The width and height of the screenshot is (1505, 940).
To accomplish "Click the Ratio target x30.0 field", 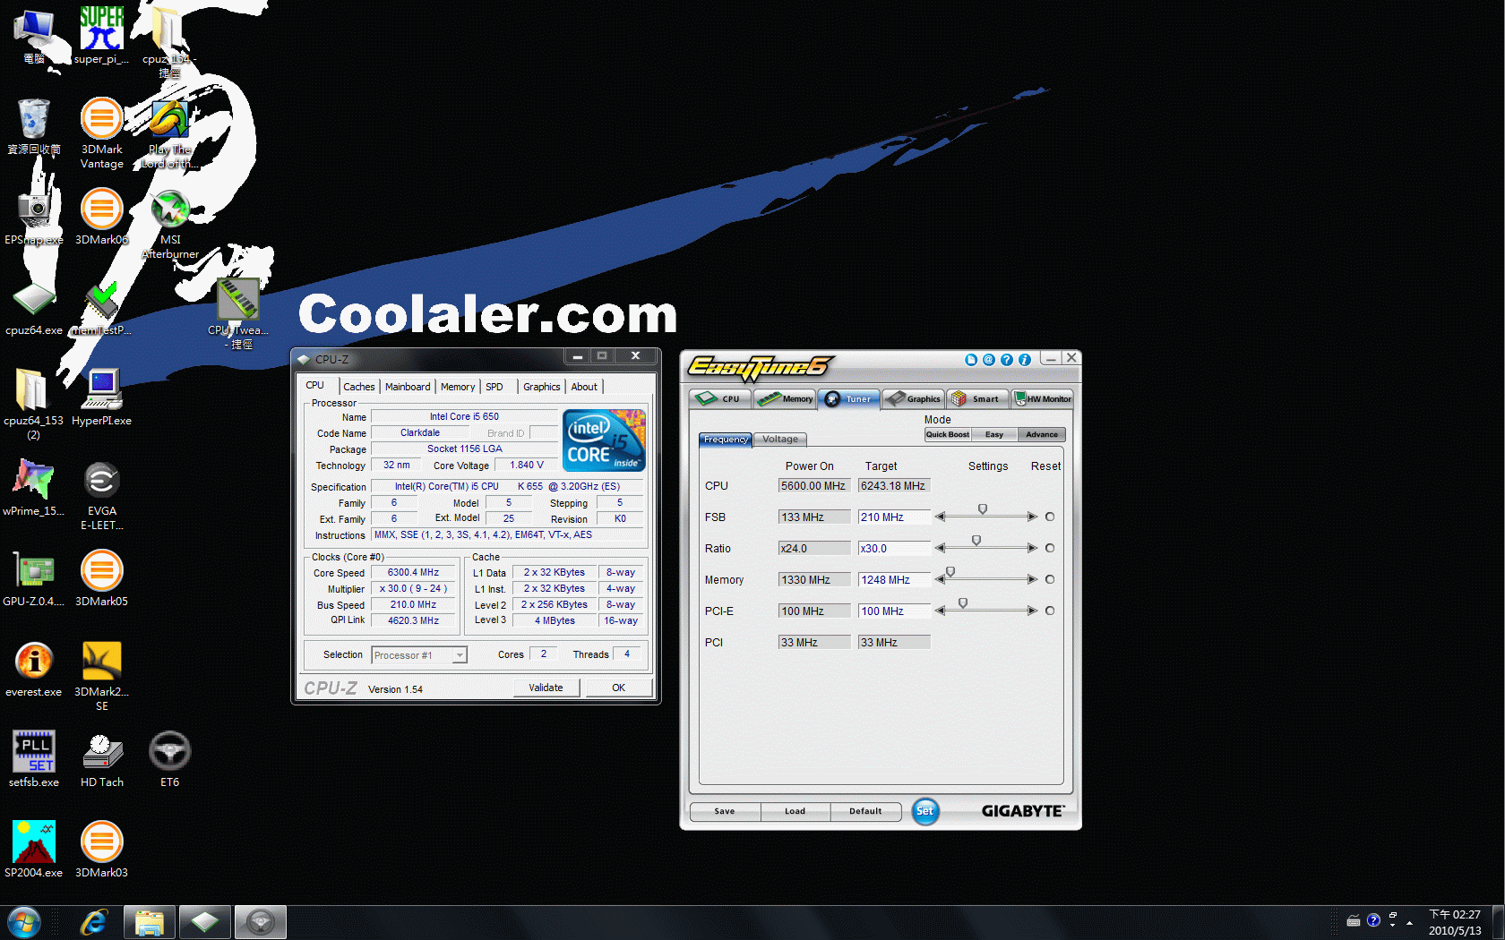I will click(x=894, y=549).
